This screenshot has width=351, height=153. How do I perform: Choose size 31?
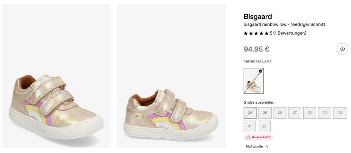click(250, 126)
